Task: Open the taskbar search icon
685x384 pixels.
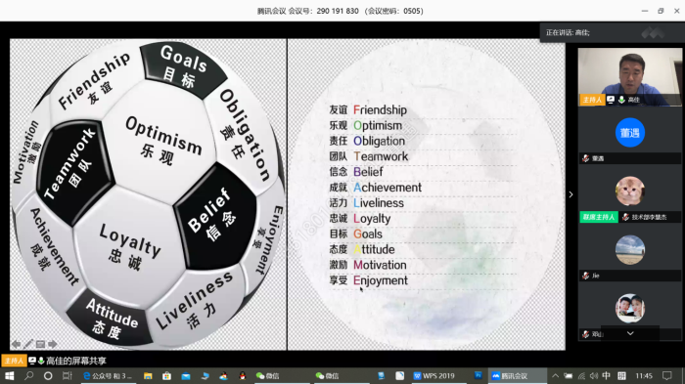Action: click(x=28, y=376)
